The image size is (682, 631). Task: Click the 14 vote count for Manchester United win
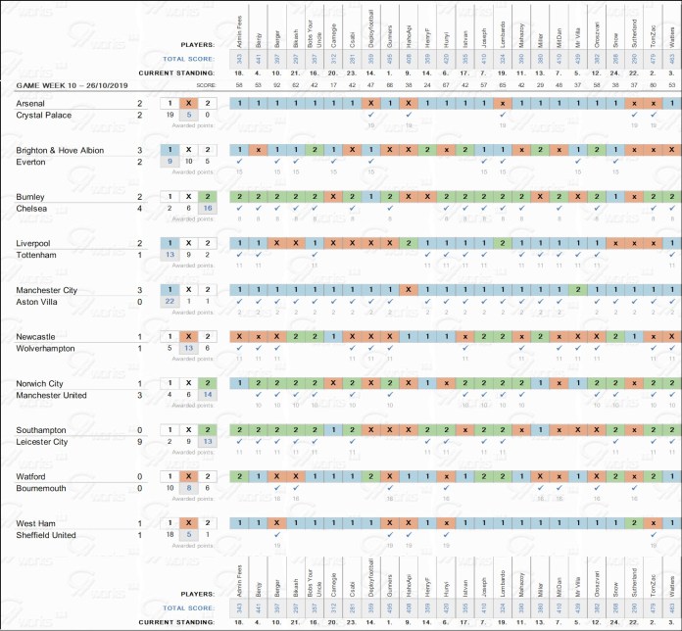207,395
